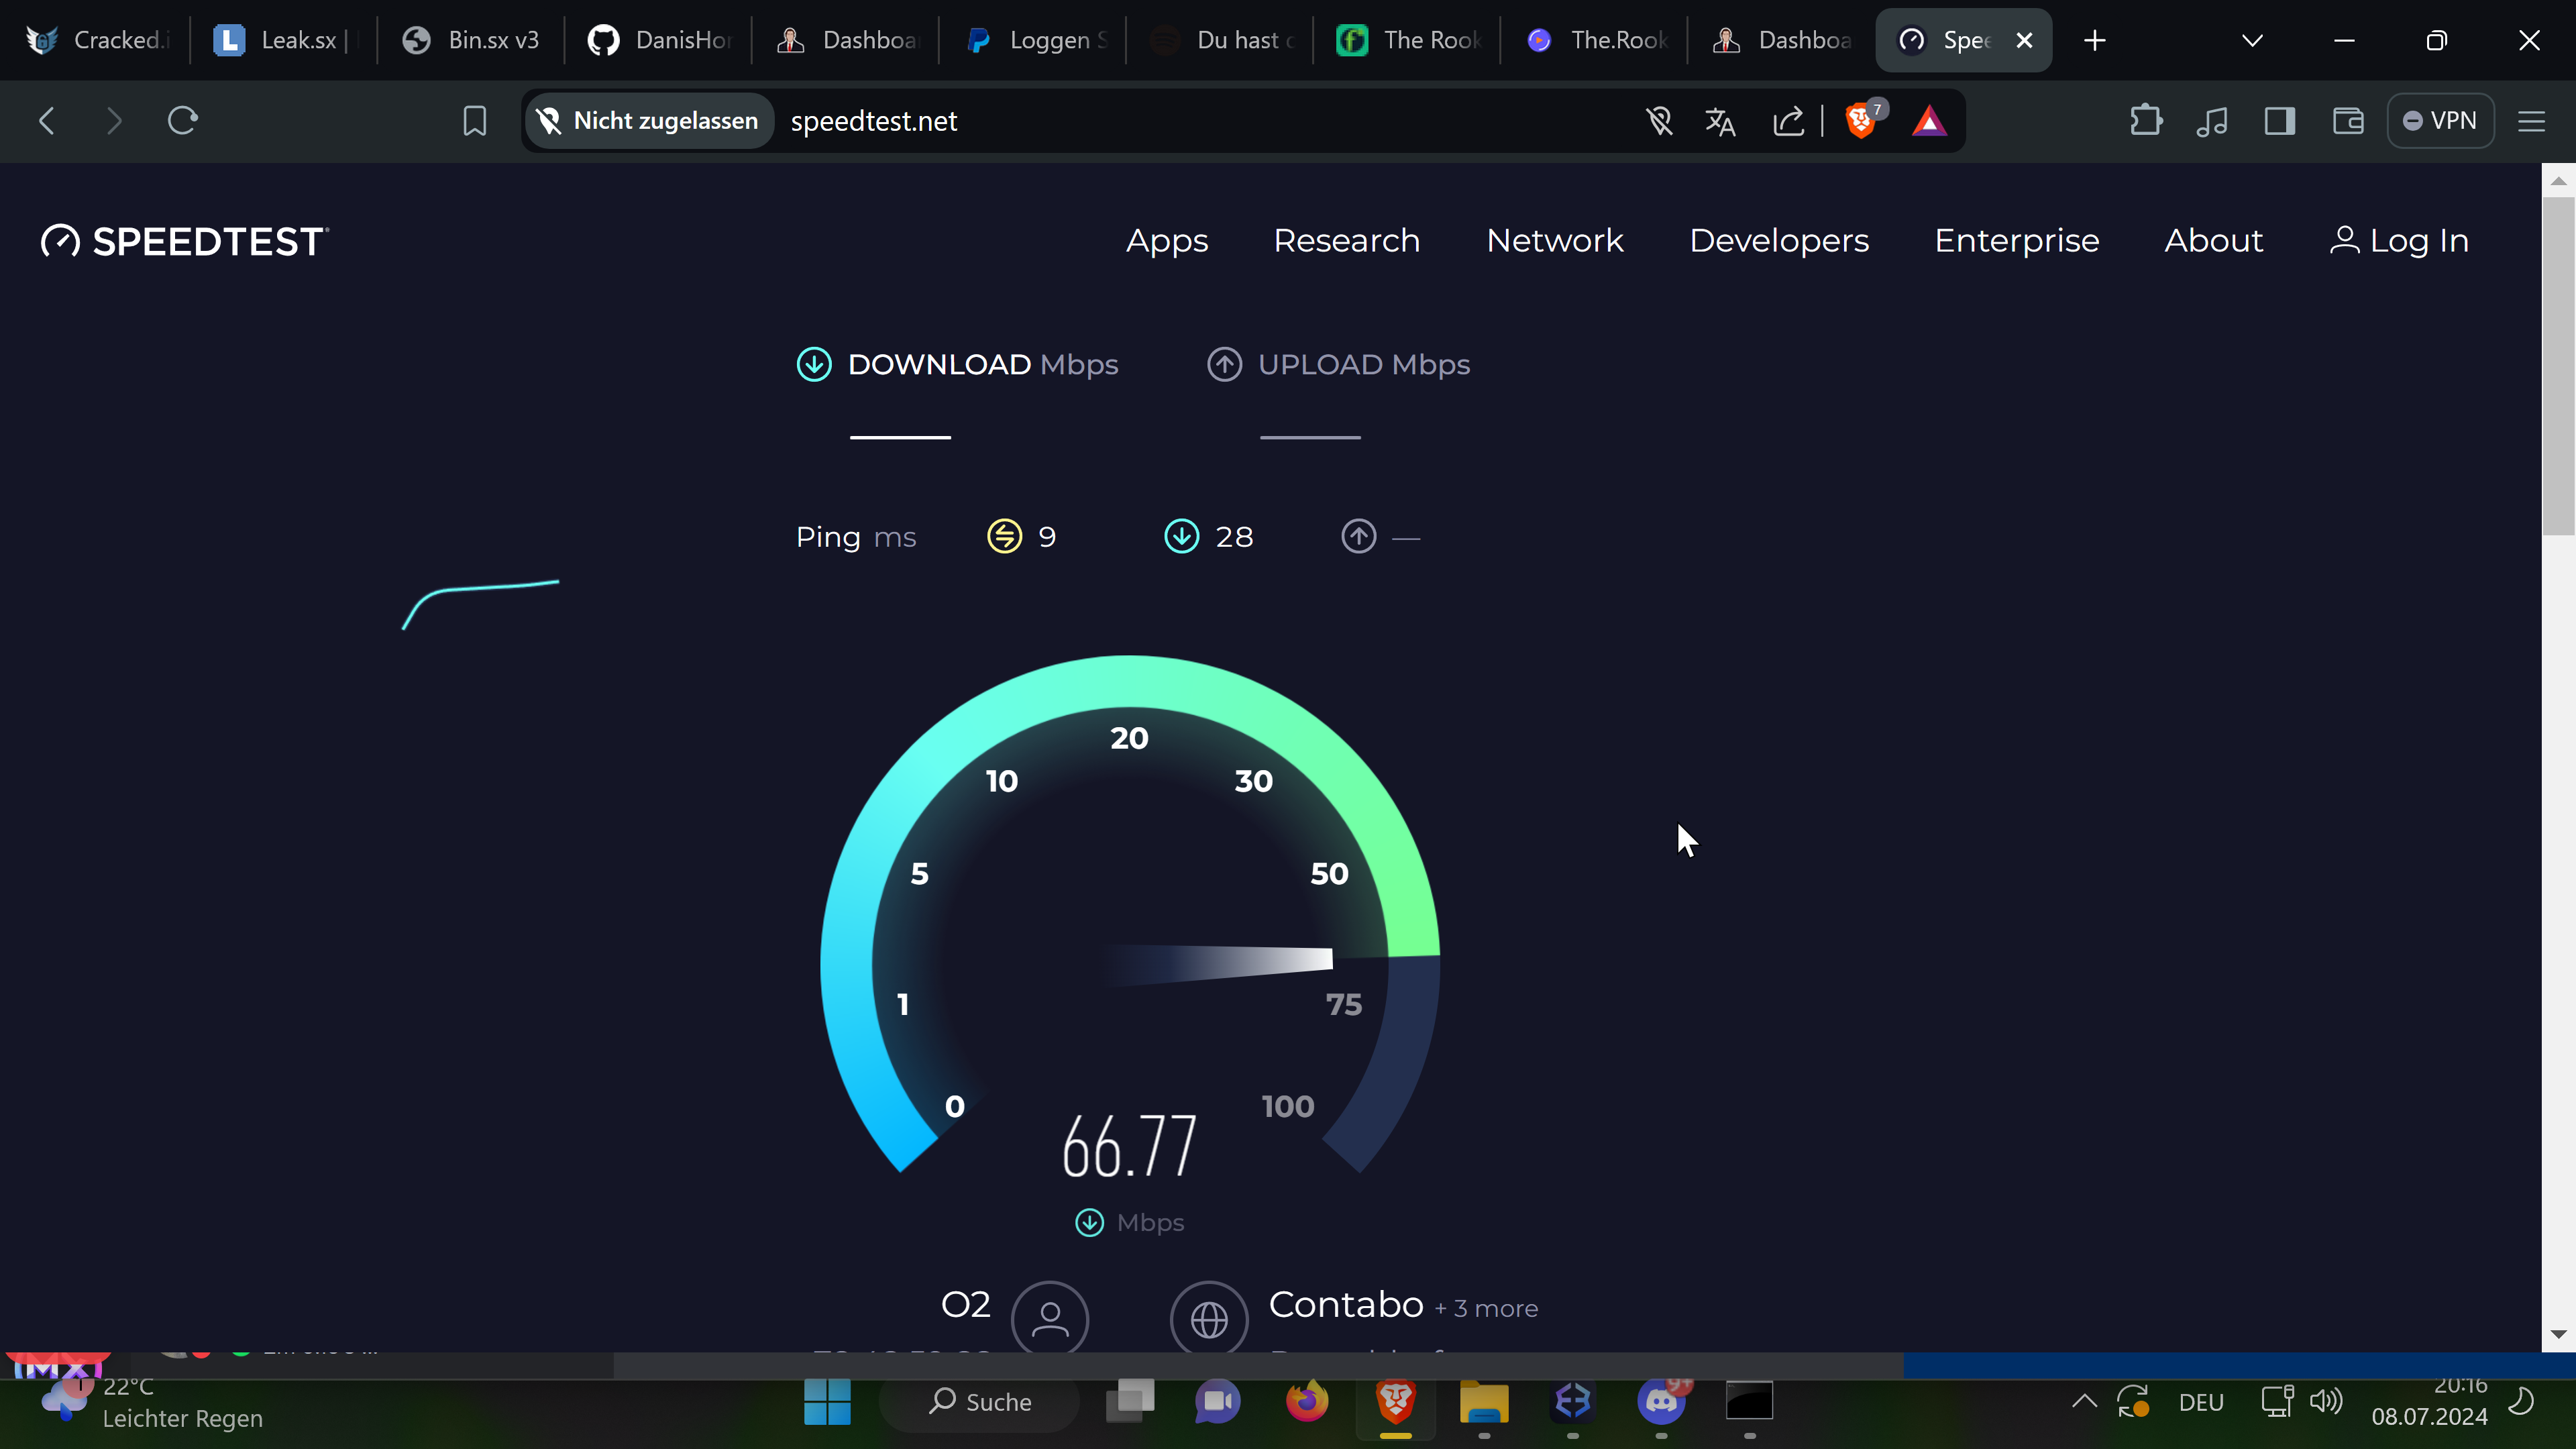
Task: Open the browser hamburger menu
Action: point(2531,121)
